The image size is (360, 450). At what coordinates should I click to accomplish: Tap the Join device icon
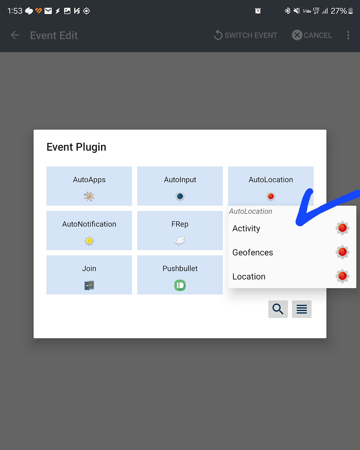coord(89,285)
